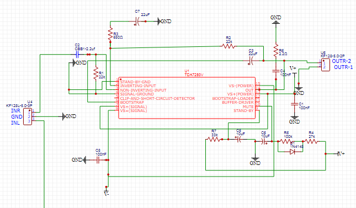Select resistor R2 22k symbol
This screenshot has height=208, width=356.
pyautogui.click(x=229, y=46)
